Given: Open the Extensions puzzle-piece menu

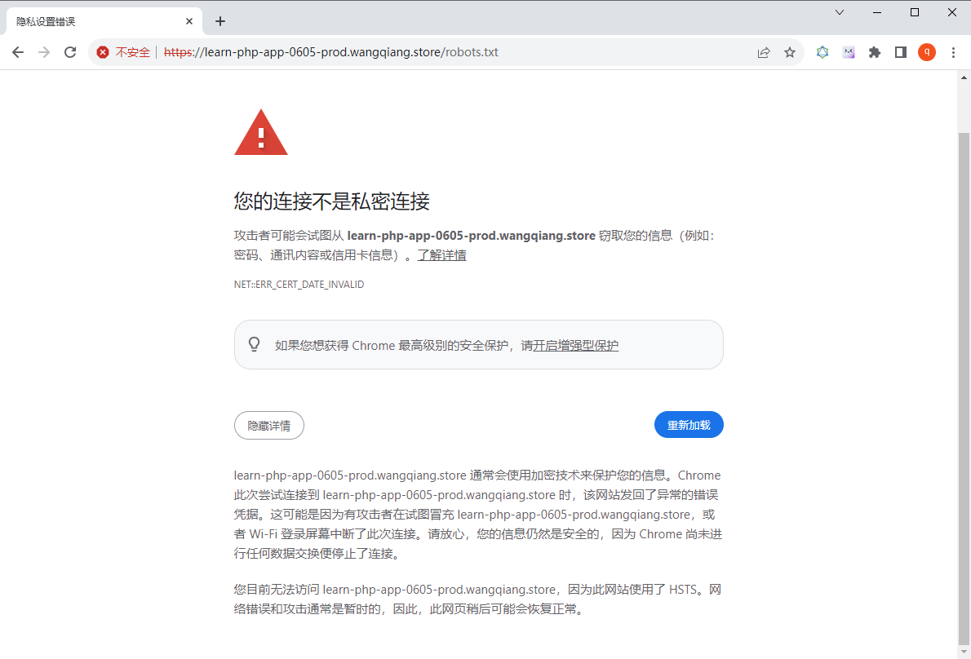Looking at the screenshot, I should tap(875, 52).
